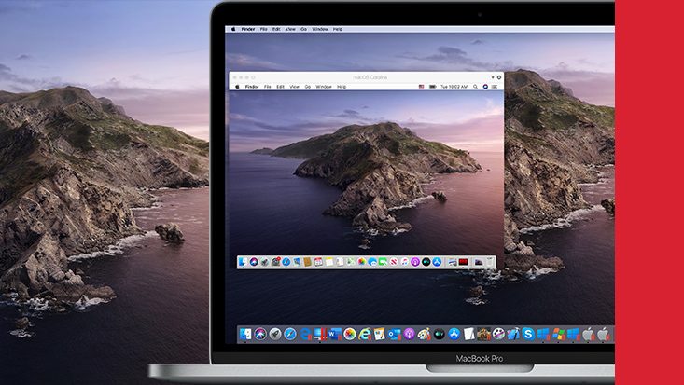
Task: Open Microsoft Word in the bottom dock
Action: point(335,334)
